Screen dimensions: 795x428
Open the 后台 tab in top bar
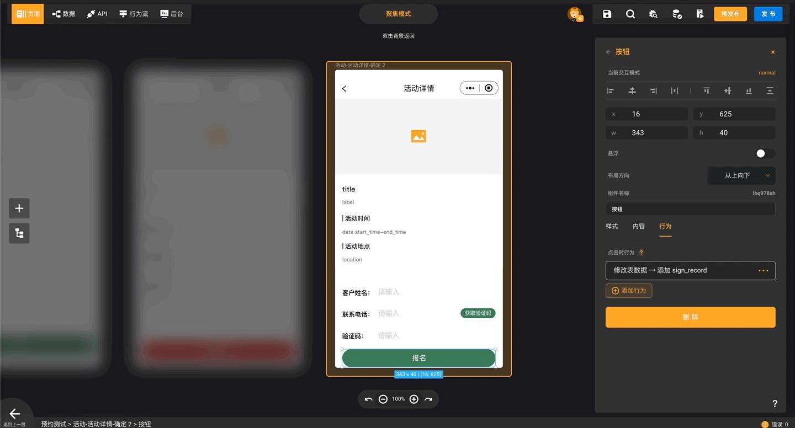click(x=172, y=14)
